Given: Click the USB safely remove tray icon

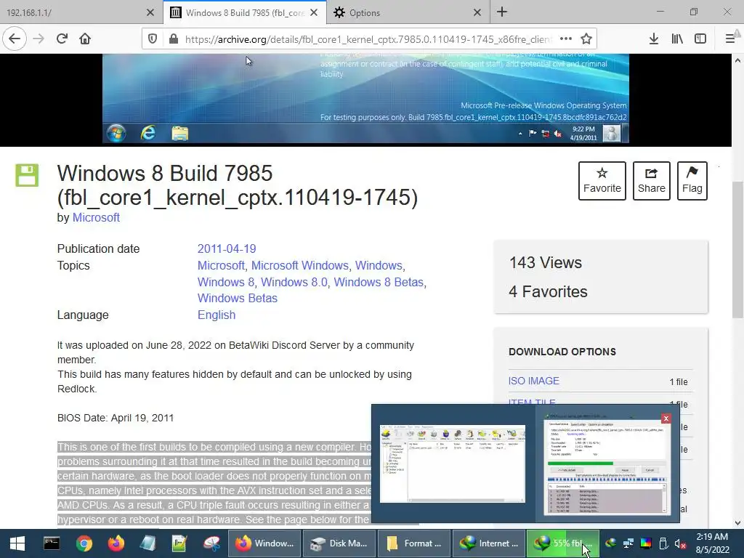Looking at the screenshot, I should pyautogui.click(x=663, y=543).
